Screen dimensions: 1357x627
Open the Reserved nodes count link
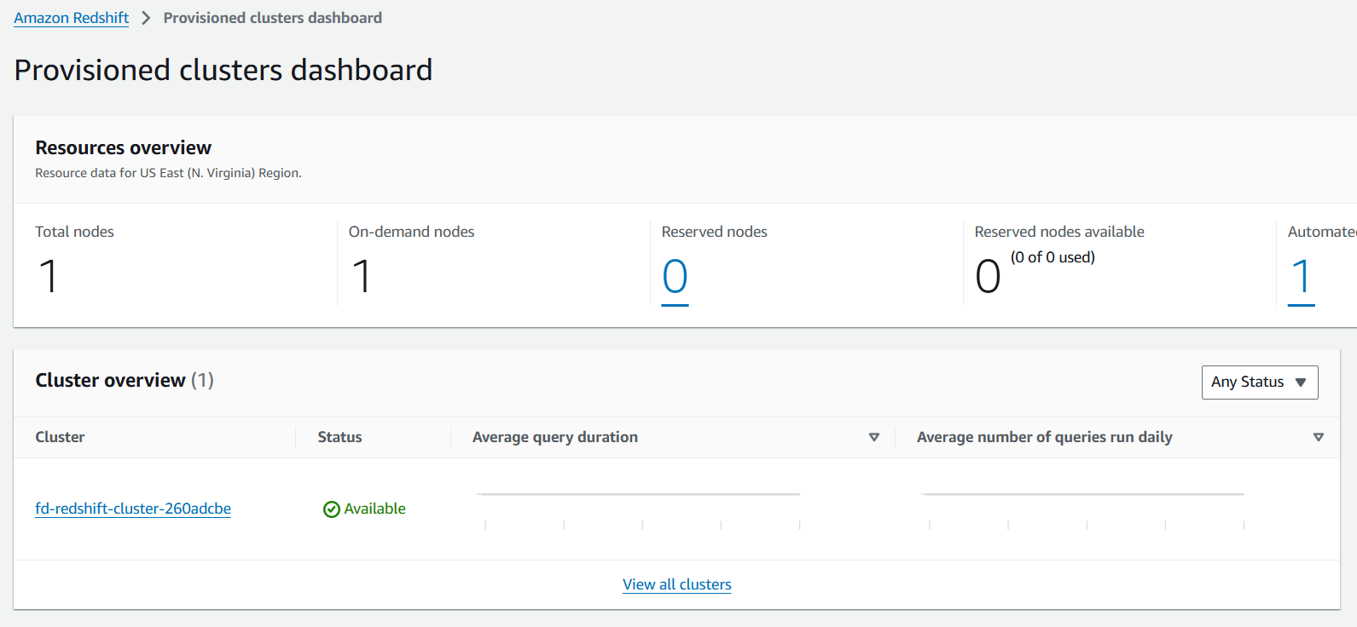pos(675,277)
